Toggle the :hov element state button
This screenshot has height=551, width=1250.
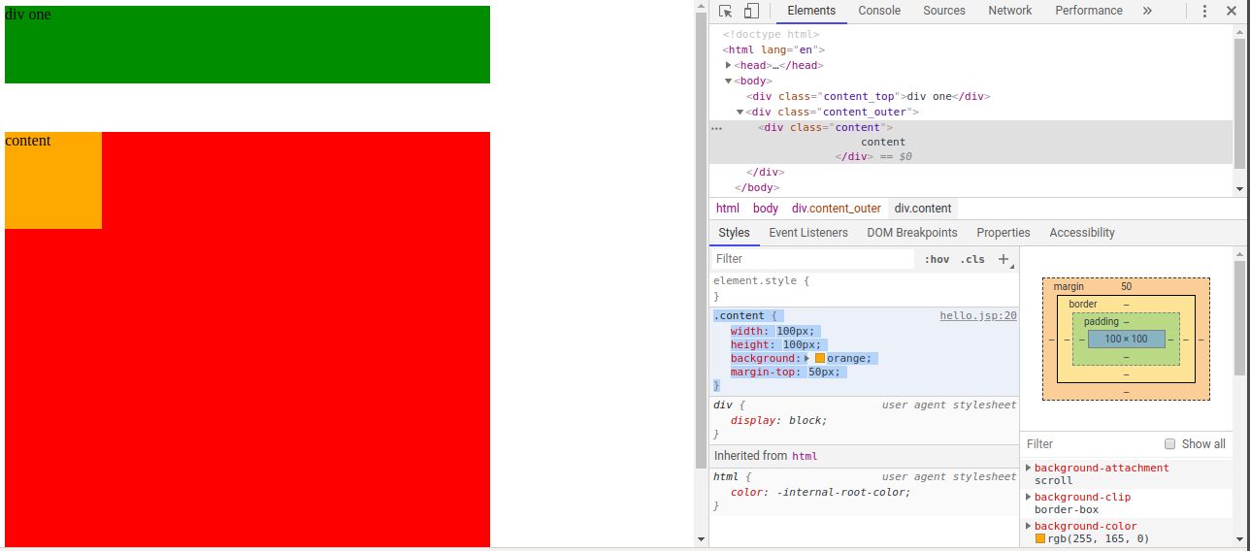[937, 259]
